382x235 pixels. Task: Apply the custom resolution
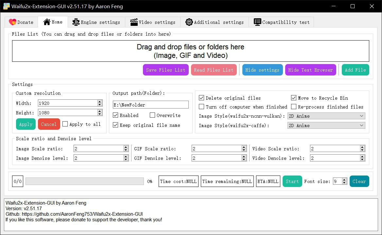click(26, 124)
